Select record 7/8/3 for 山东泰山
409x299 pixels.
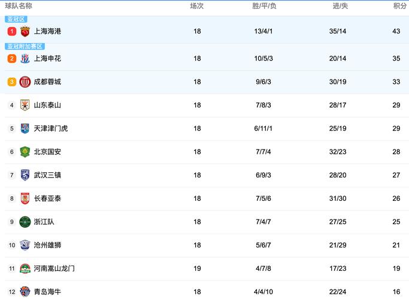tap(263, 105)
